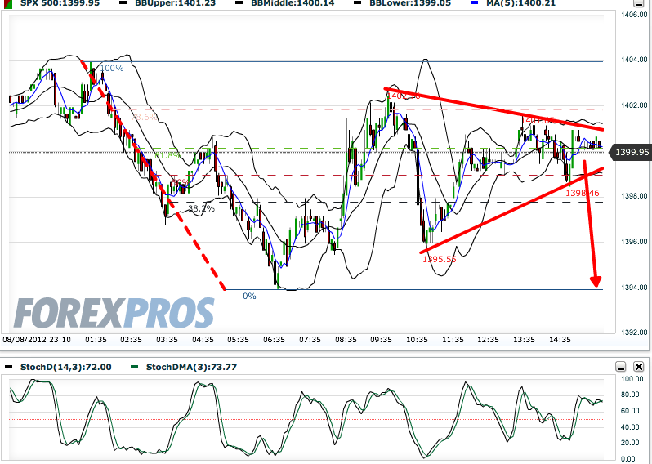Click the stochastic 60.00 axis label

(x=631, y=411)
